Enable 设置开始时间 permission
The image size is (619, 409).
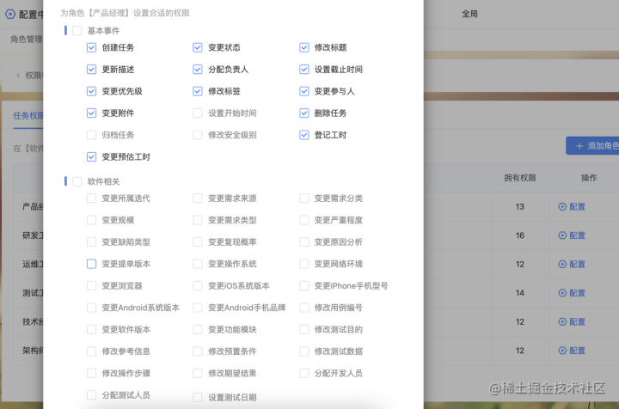coord(198,113)
